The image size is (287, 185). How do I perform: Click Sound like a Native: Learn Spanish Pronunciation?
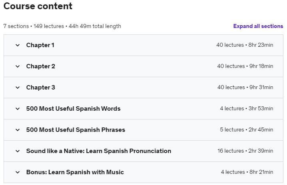(99, 151)
